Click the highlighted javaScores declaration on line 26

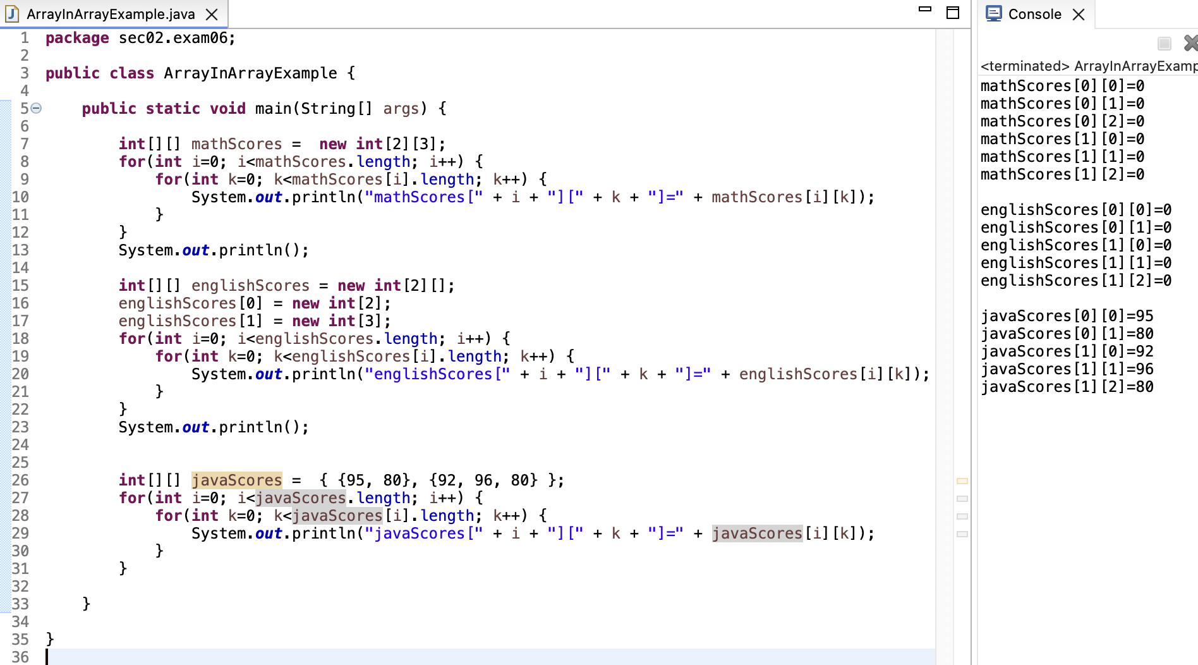pyautogui.click(x=236, y=480)
